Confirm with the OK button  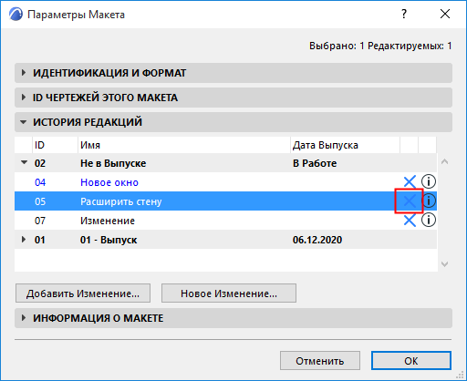(411, 361)
